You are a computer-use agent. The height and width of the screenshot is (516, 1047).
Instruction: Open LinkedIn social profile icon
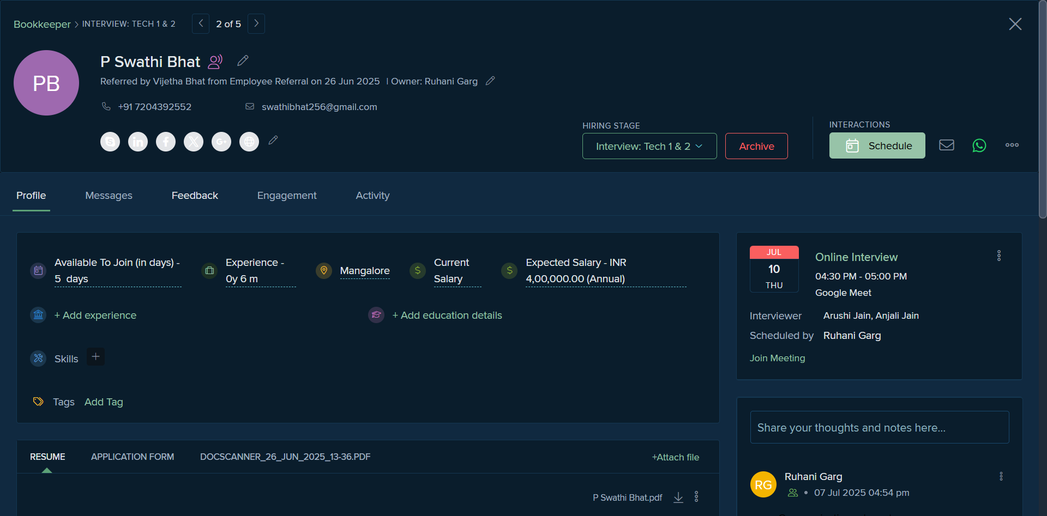(x=138, y=142)
